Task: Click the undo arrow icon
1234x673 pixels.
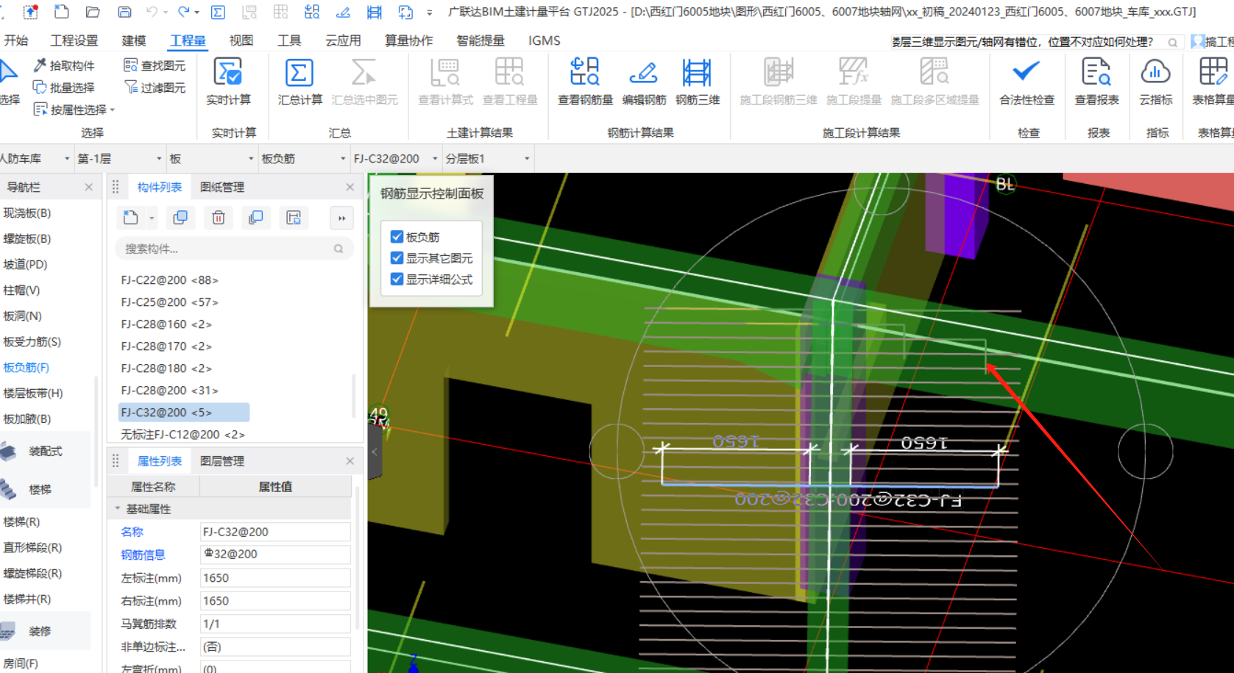Action: (x=152, y=12)
